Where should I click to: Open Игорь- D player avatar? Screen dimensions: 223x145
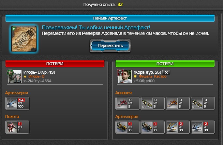pyautogui.click(x=14, y=76)
